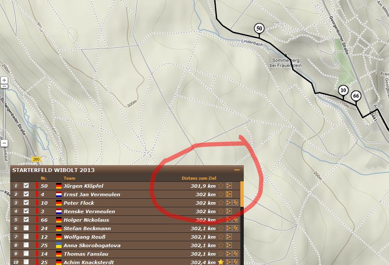Image resolution: width=389 pixels, height=265 pixels.
Task: Click the dice icon in Ernst Jan Vermeulen's row
Action: point(228,195)
